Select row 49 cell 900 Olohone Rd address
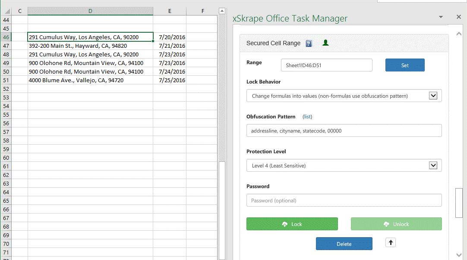This screenshot has width=467, height=260. coord(90,63)
